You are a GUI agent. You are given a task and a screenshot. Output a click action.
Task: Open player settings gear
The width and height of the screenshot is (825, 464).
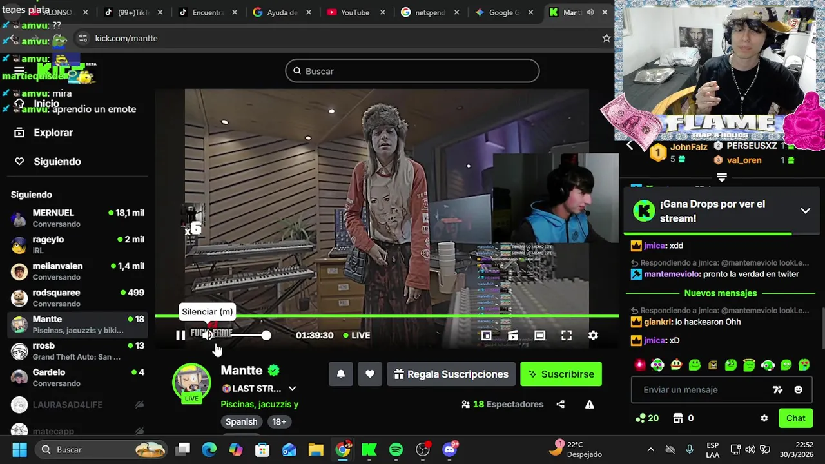click(593, 335)
